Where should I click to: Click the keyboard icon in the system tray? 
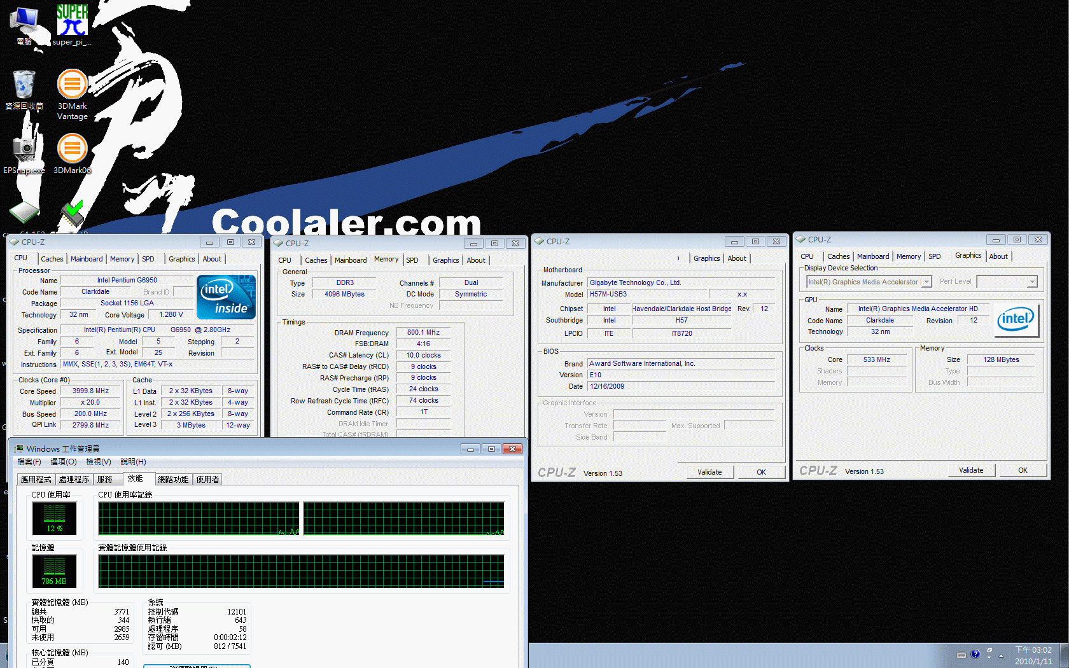point(961,655)
